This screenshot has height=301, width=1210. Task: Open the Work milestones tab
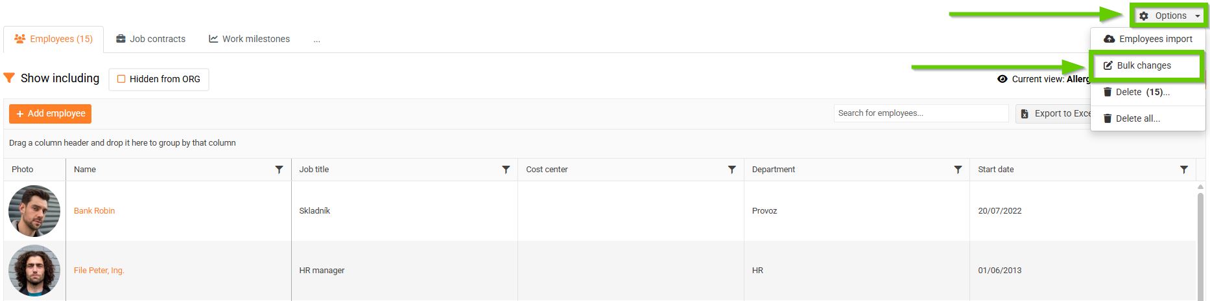click(x=249, y=39)
